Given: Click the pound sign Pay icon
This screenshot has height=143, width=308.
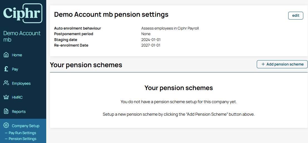Looking at the screenshot, I should coord(6,69).
